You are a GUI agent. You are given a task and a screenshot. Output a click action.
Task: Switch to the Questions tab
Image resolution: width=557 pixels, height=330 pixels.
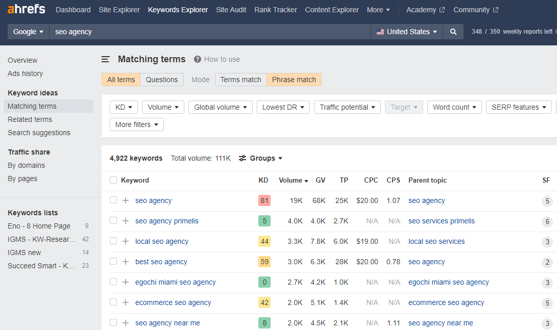(162, 80)
